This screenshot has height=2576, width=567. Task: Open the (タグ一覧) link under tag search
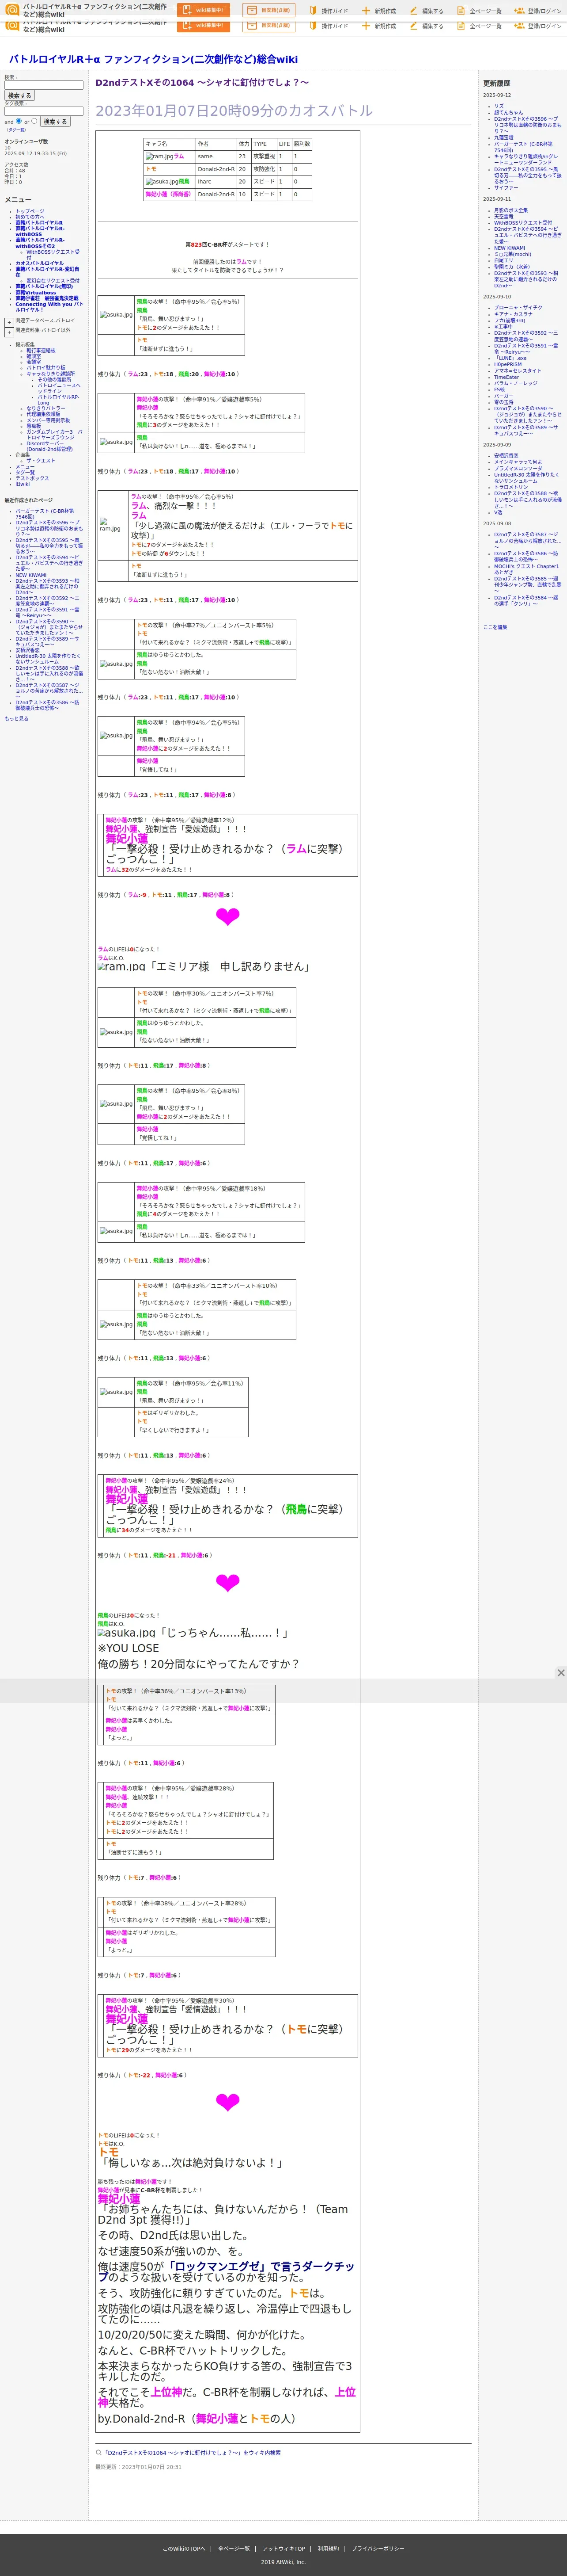tap(16, 130)
